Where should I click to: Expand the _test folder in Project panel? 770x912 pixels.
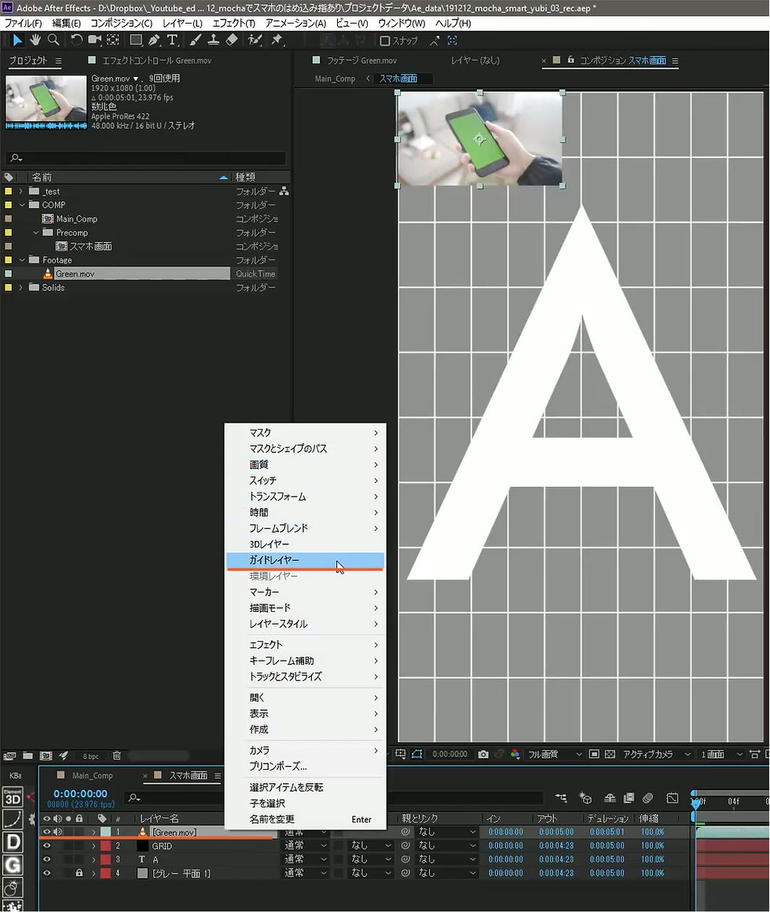click(x=21, y=192)
